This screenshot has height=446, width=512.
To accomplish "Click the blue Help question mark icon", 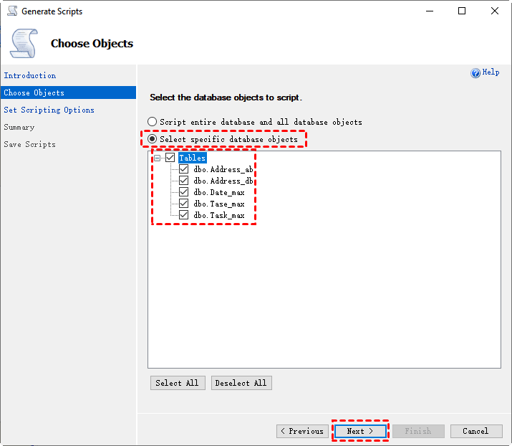I will (x=475, y=72).
